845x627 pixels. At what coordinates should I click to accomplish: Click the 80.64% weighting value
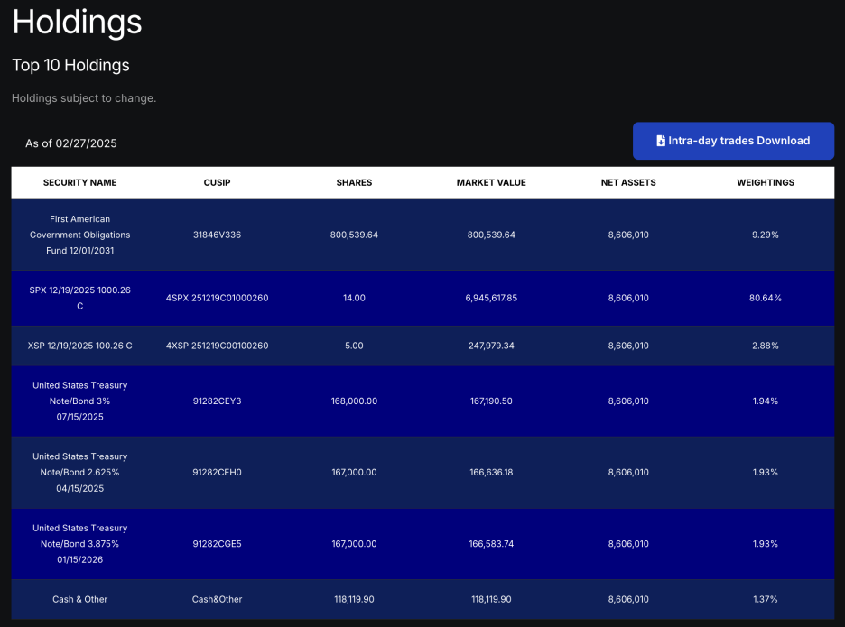point(766,298)
